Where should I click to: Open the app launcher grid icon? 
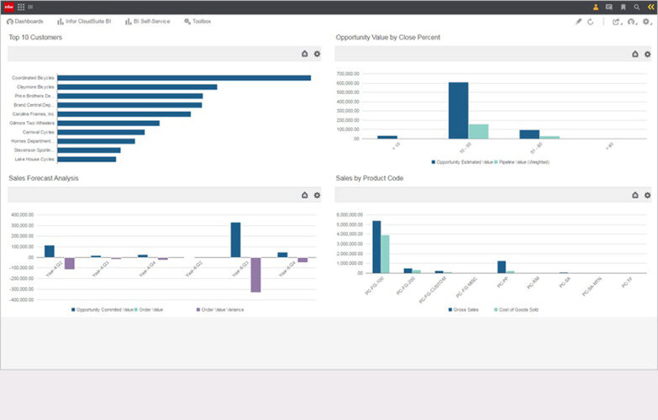[x=20, y=7]
